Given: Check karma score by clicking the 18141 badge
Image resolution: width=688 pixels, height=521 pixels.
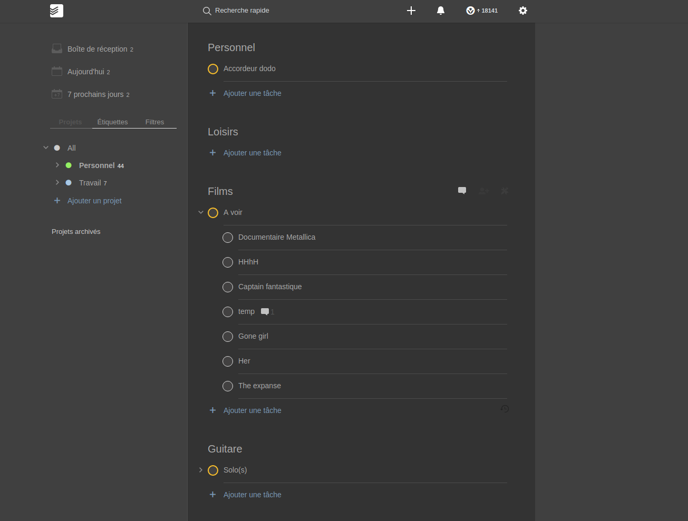Looking at the screenshot, I should 481,10.
